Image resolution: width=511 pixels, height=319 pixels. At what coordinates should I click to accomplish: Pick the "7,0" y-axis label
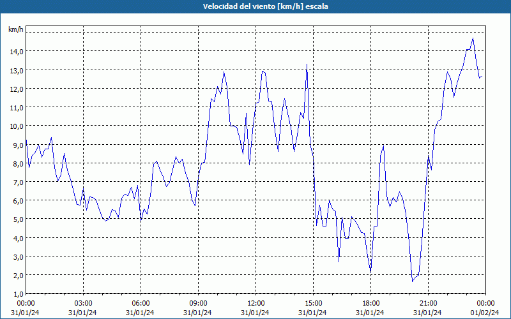18,182
